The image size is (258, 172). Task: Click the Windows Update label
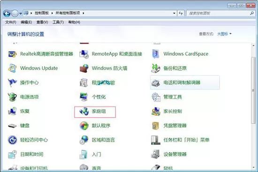pyautogui.click(x=39, y=68)
